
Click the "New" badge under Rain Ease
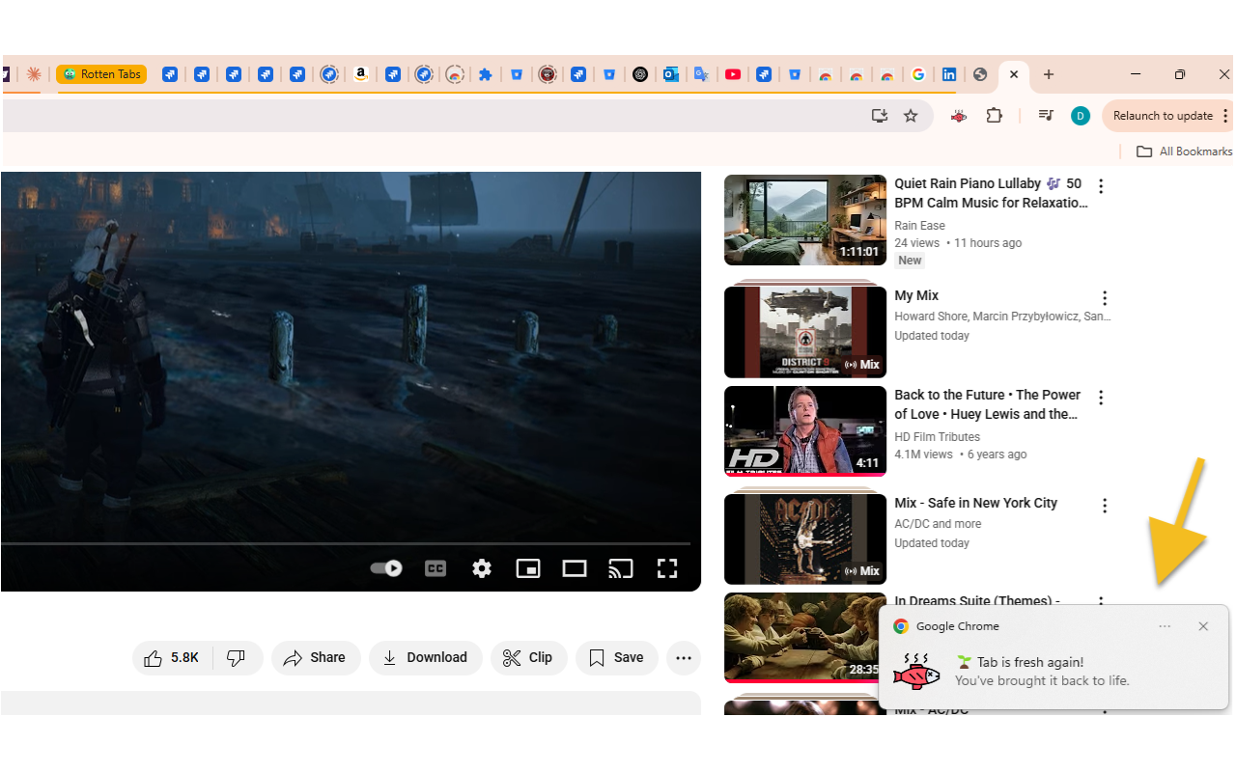[x=910, y=261]
